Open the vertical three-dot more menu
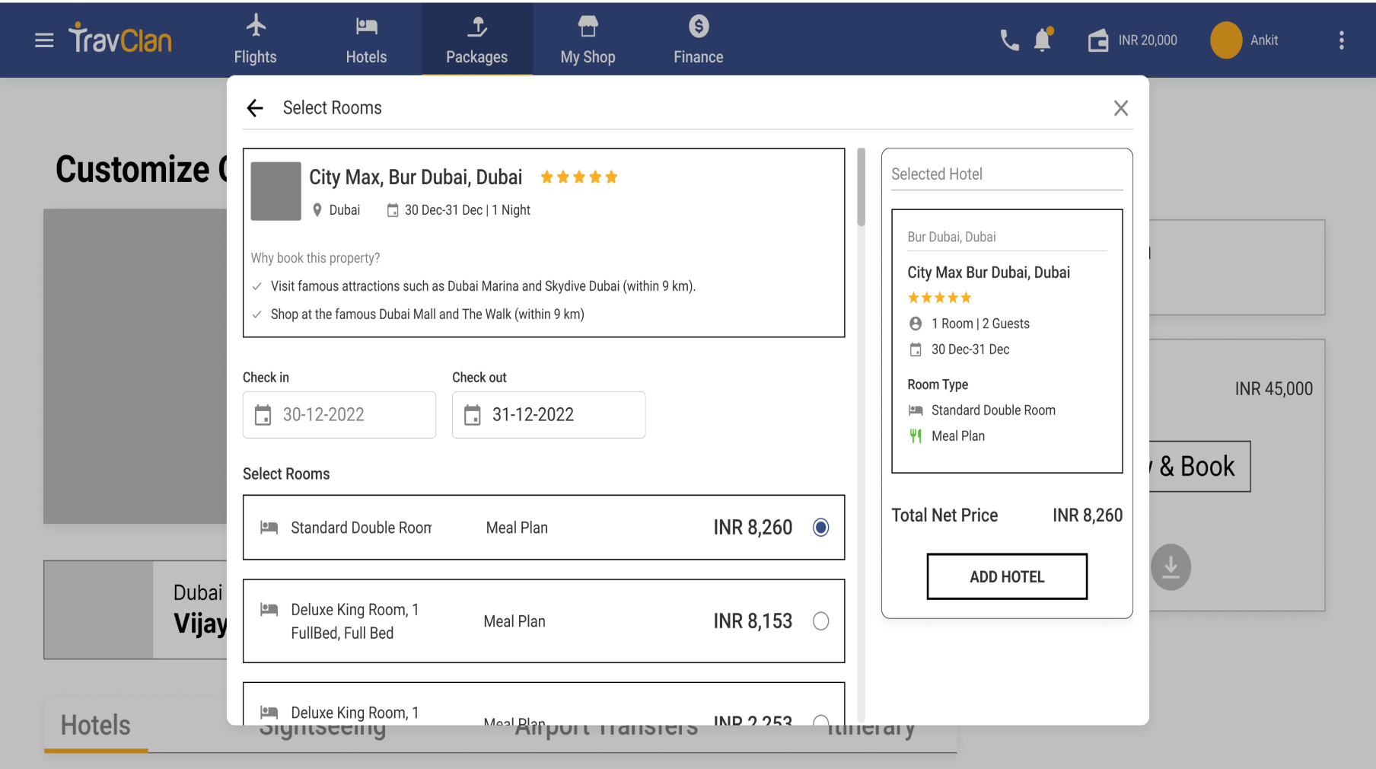1376x769 pixels. point(1341,40)
